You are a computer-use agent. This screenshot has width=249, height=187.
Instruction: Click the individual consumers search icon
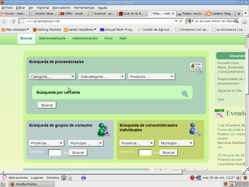tap(195, 130)
